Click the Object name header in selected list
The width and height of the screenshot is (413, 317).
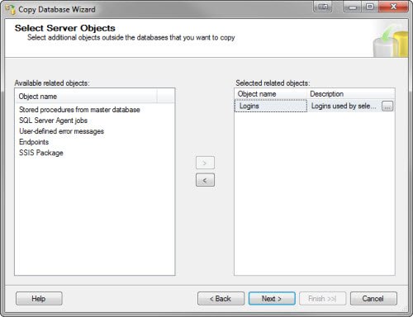coord(271,94)
